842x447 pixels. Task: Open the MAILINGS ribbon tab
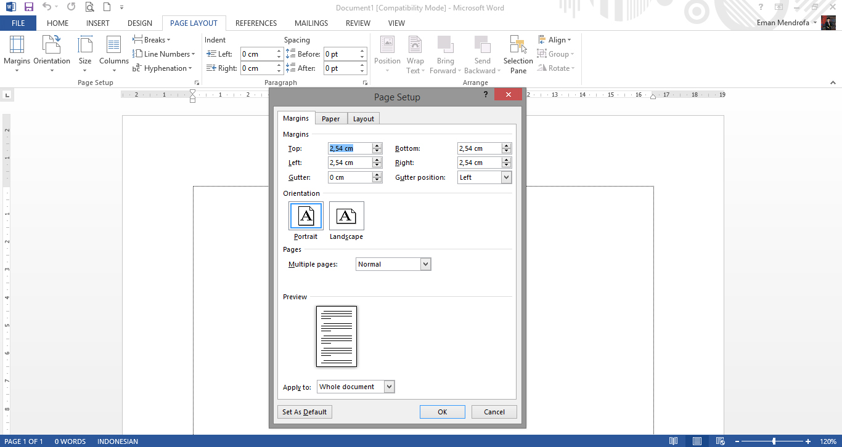tap(311, 23)
